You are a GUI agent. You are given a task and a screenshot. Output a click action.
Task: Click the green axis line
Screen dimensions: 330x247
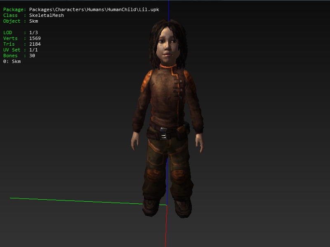82,201
